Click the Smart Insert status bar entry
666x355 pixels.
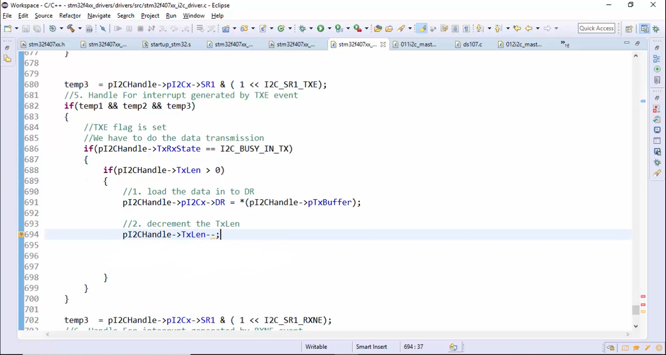(371, 347)
